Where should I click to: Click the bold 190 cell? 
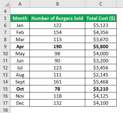point(57,46)
